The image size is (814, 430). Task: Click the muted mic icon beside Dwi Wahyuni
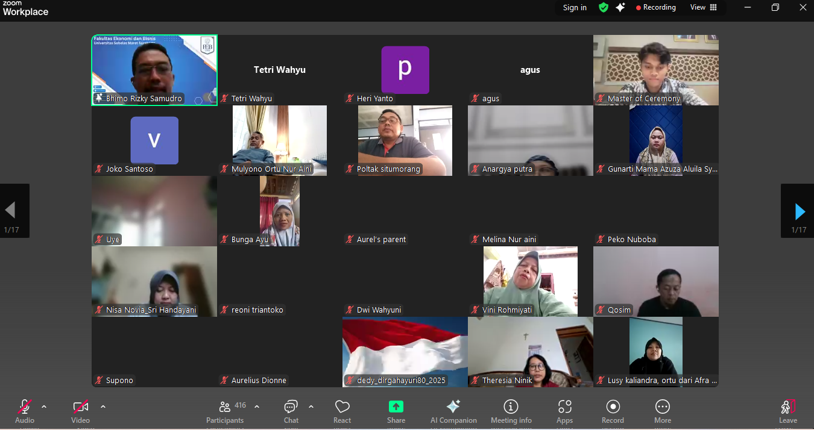(x=350, y=310)
